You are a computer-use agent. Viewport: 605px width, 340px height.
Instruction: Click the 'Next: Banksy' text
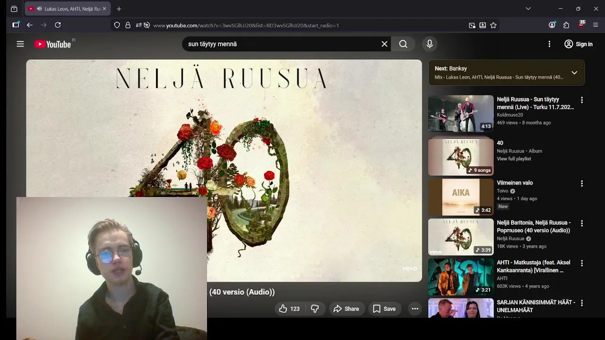click(450, 68)
